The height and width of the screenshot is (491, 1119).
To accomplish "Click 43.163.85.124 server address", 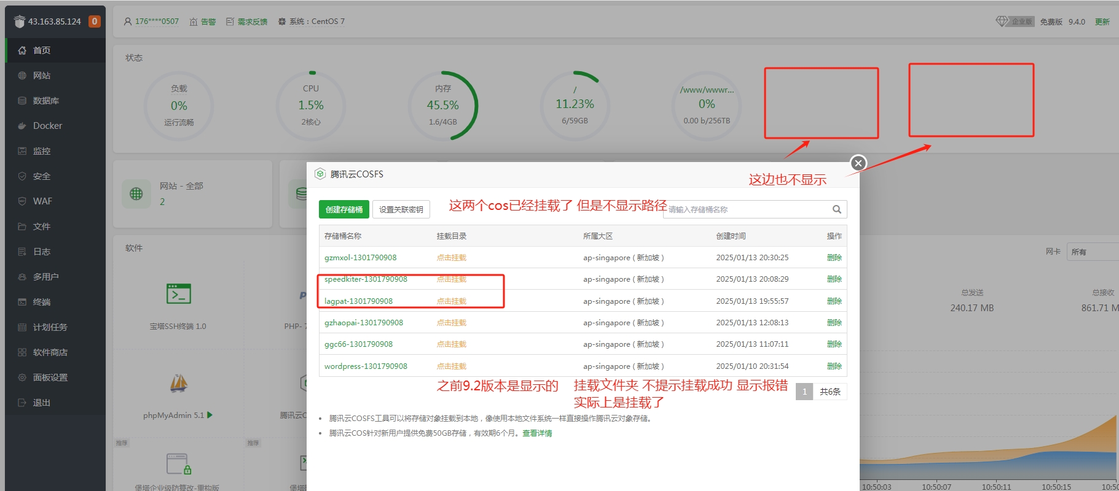I will [55, 21].
